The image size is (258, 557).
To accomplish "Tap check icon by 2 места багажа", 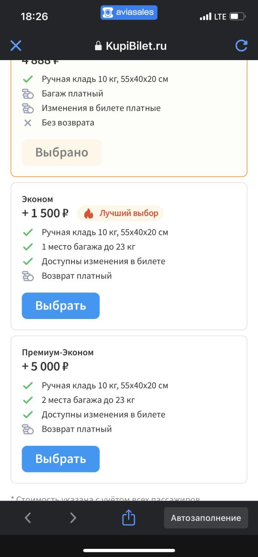I will coord(28,400).
